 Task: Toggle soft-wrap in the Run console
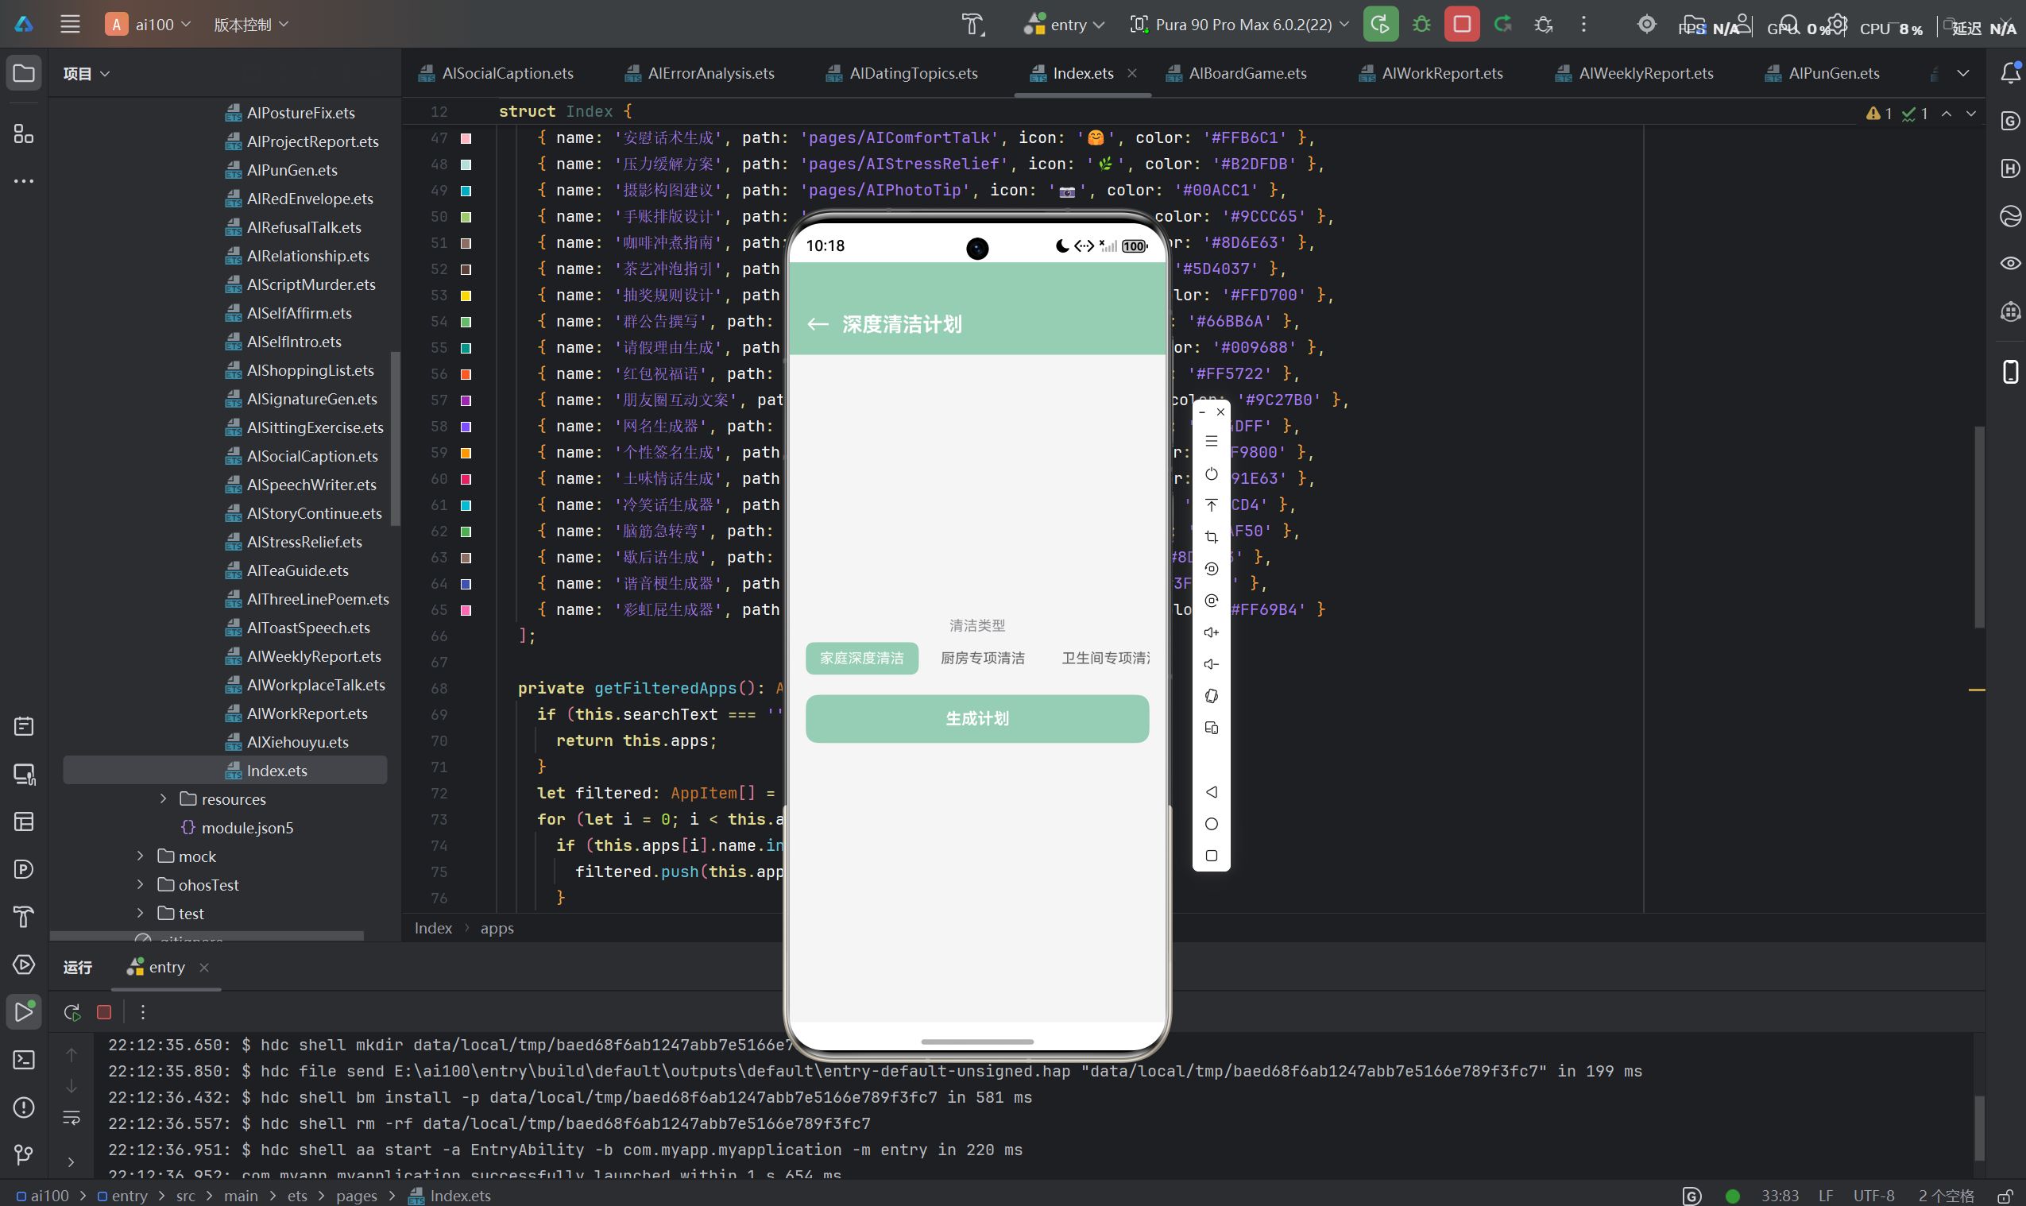coord(72,1119)
